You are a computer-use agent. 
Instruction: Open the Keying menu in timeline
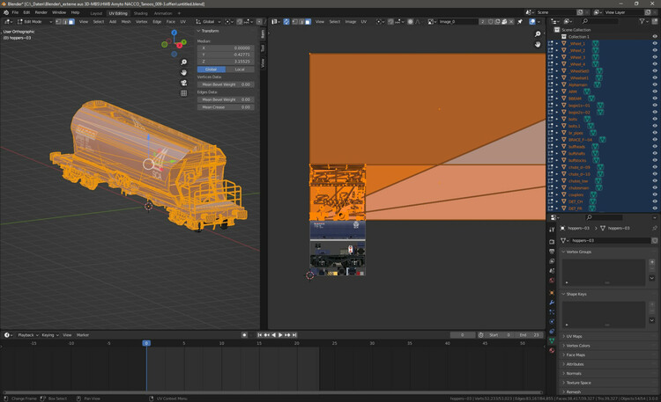[x=49, y=335]
